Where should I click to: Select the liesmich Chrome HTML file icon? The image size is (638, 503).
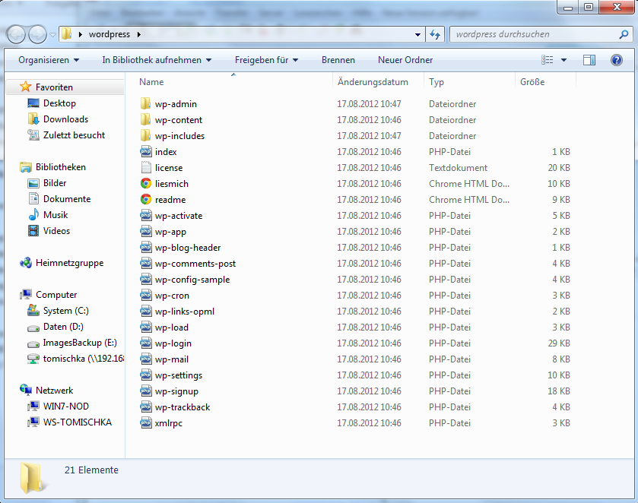147,184
